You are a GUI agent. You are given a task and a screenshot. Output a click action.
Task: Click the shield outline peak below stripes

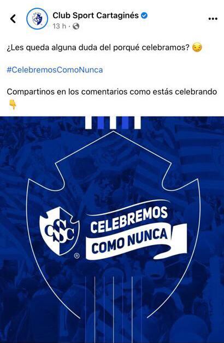coord(113,132)
